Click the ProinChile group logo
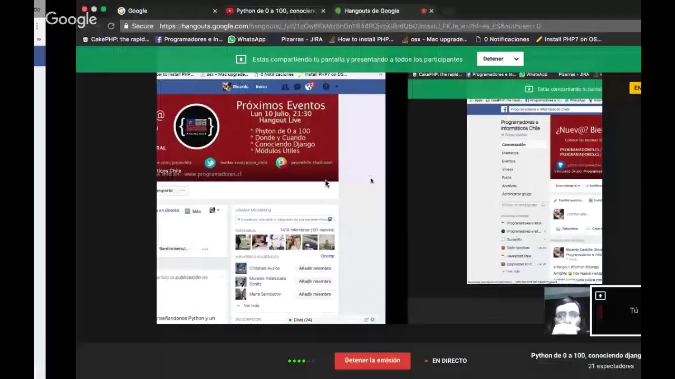Viewport: 675px width, 379px height. (x=196, y=126)
